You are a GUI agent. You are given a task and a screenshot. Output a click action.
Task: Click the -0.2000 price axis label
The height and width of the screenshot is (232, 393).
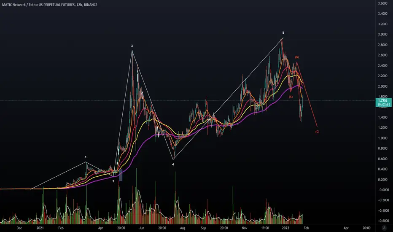pos(383,200)
